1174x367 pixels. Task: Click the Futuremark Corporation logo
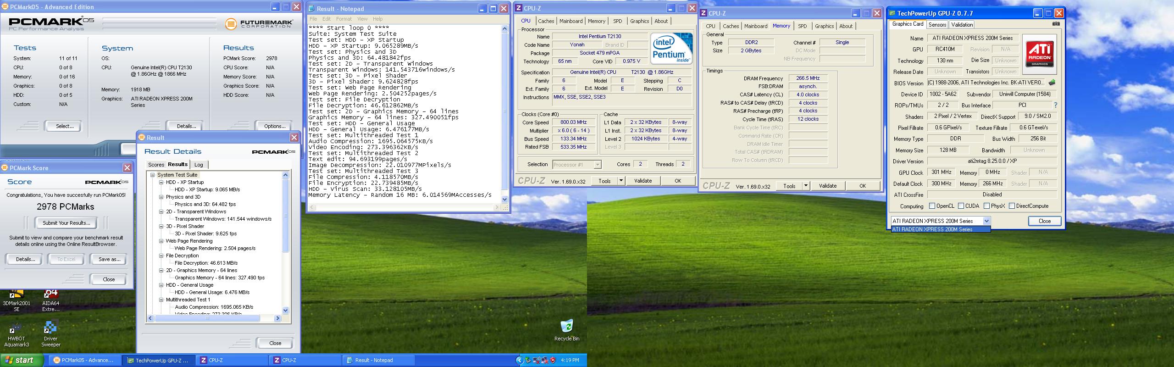click(259, 24)
